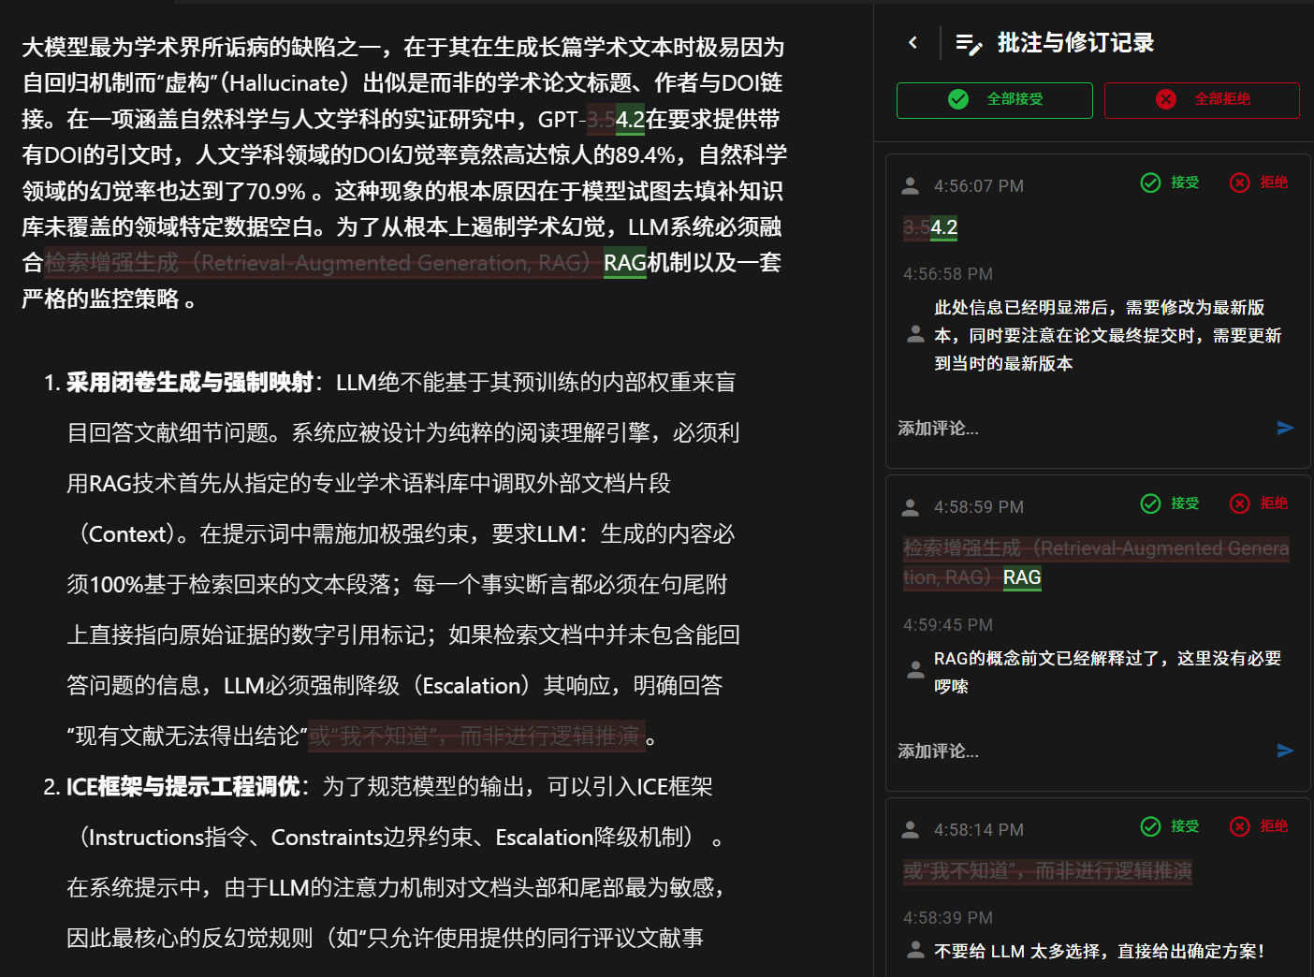Click the reject cross icon on the 4:58:14 PM revision
The width and height of the screenshot is (1314, 977).
point(1240,826)
